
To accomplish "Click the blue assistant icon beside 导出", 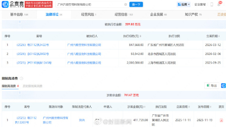I will [x=224, y=85].
